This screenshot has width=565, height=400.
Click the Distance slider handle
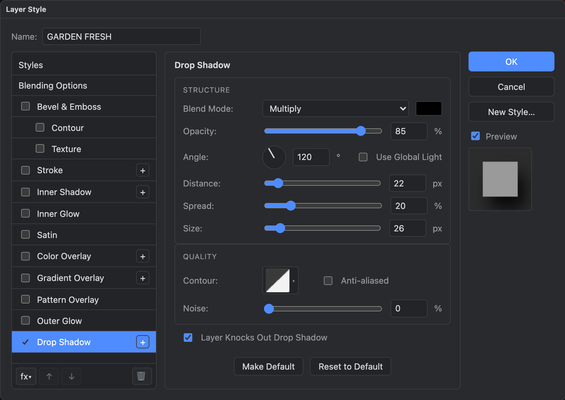(278, 183)
